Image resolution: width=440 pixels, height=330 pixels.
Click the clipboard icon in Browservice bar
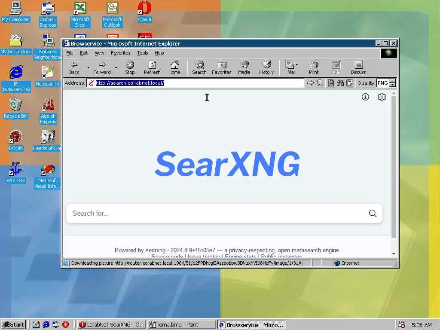click(350, 83)
